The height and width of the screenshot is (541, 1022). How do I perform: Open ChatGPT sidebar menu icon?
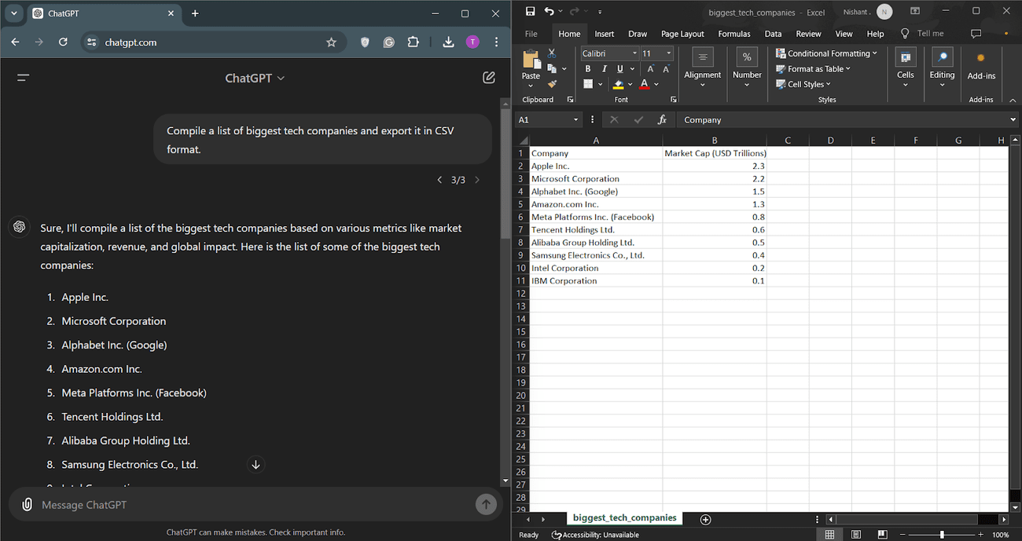23,78
